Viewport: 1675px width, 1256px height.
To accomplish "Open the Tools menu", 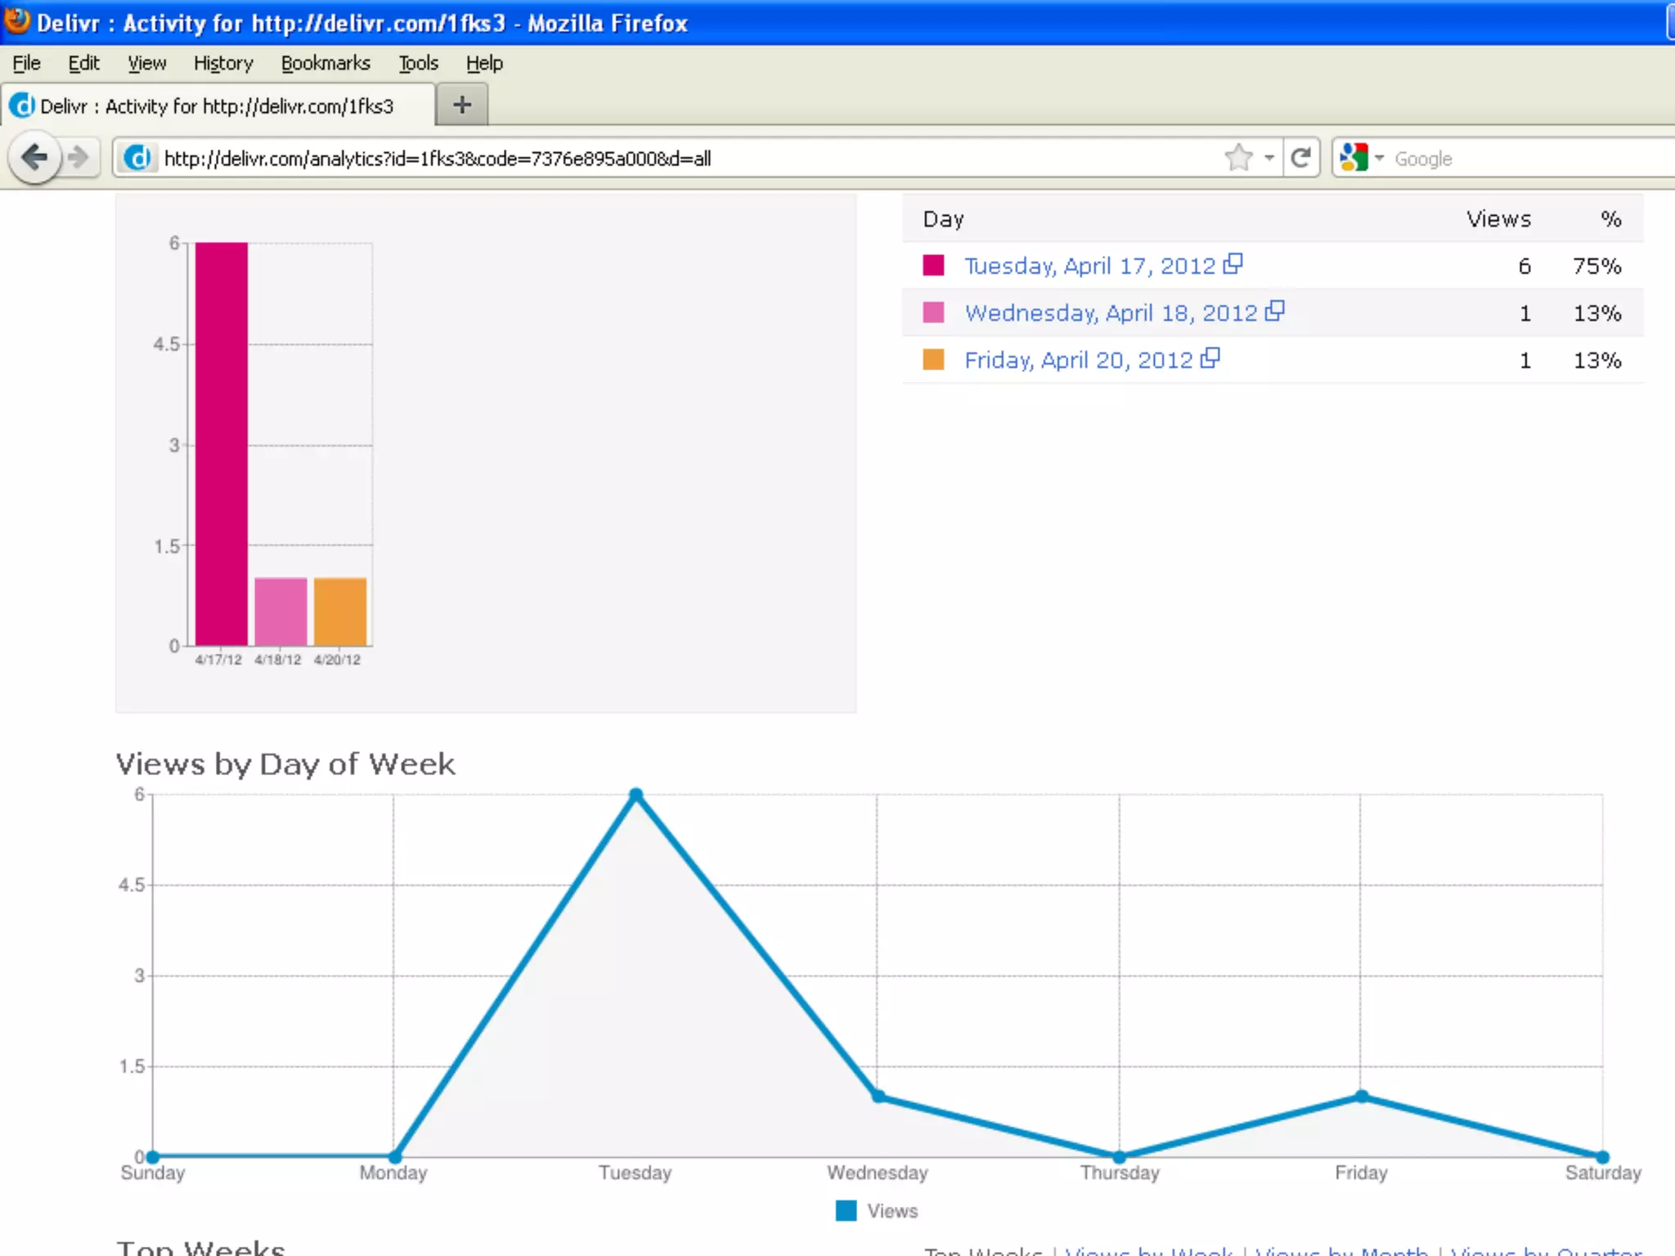I will (418, 63).
